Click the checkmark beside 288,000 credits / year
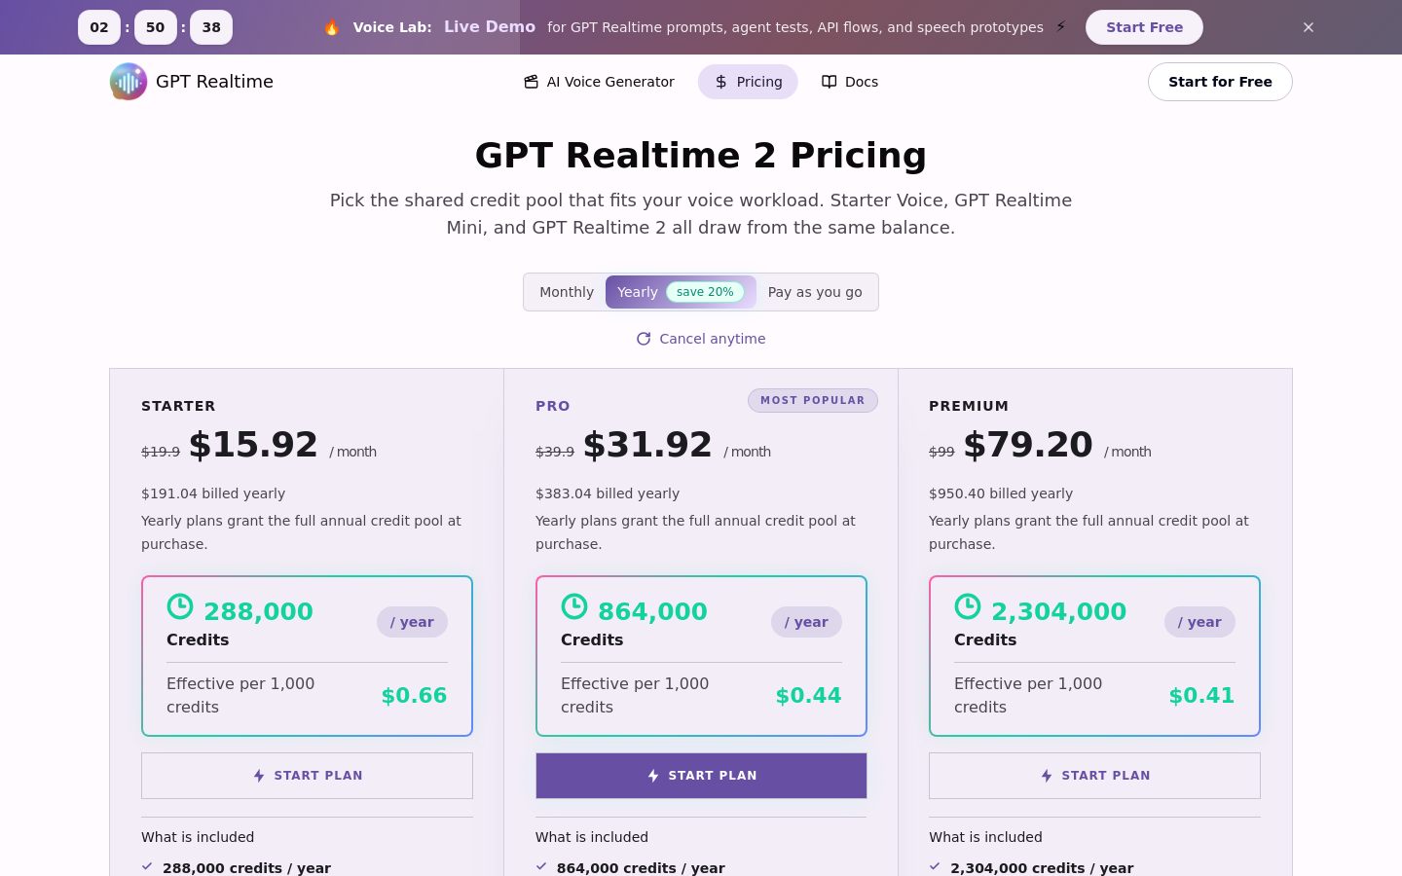 (x=147, y=866)
